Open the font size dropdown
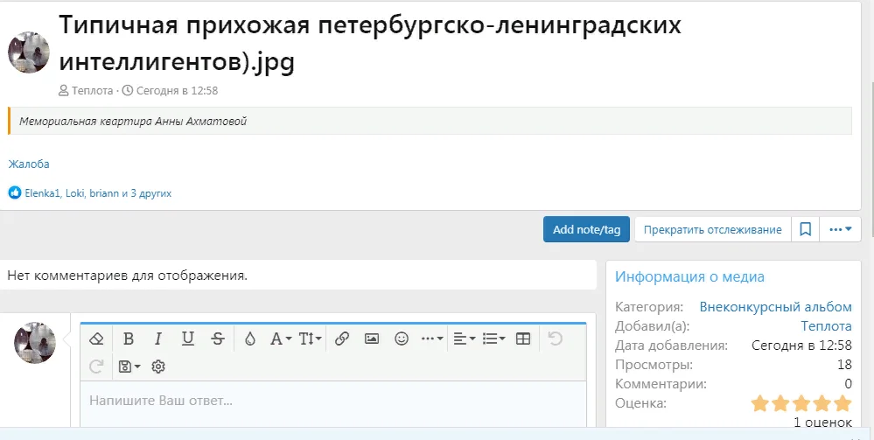 [x=311, y=339]
